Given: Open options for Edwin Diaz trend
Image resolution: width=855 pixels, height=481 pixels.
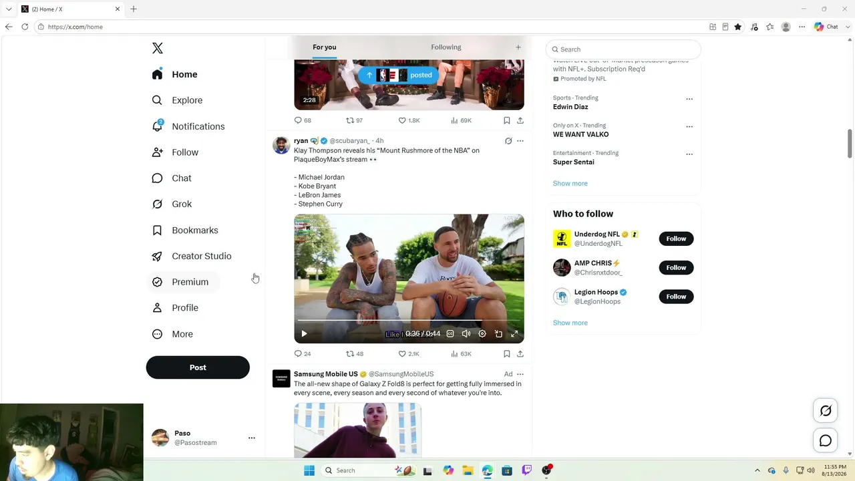Looking at the screenshot, I should [689, 99].
